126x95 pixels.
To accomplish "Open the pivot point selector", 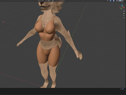I will point(46,1).
